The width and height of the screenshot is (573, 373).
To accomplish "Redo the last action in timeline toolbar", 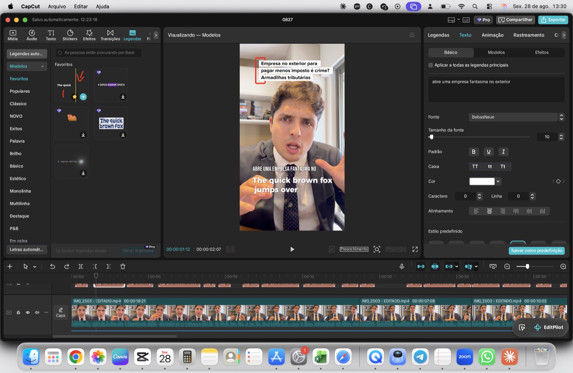I will (x=67, y=266).
